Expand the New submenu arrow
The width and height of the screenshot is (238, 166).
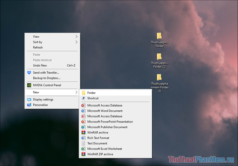(76, 92)
